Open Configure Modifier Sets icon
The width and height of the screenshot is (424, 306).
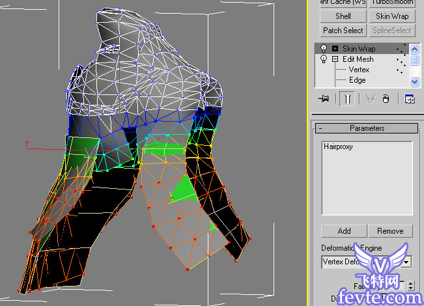[410, 99]
